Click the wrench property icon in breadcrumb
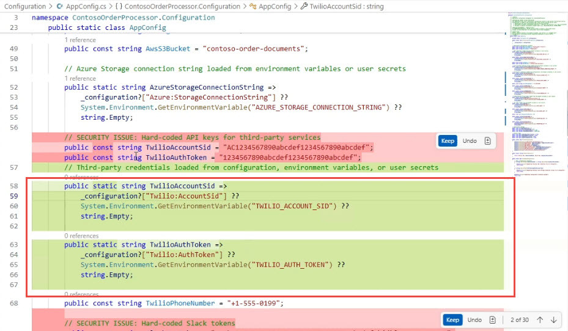568x331 pixels. point(304,6)
